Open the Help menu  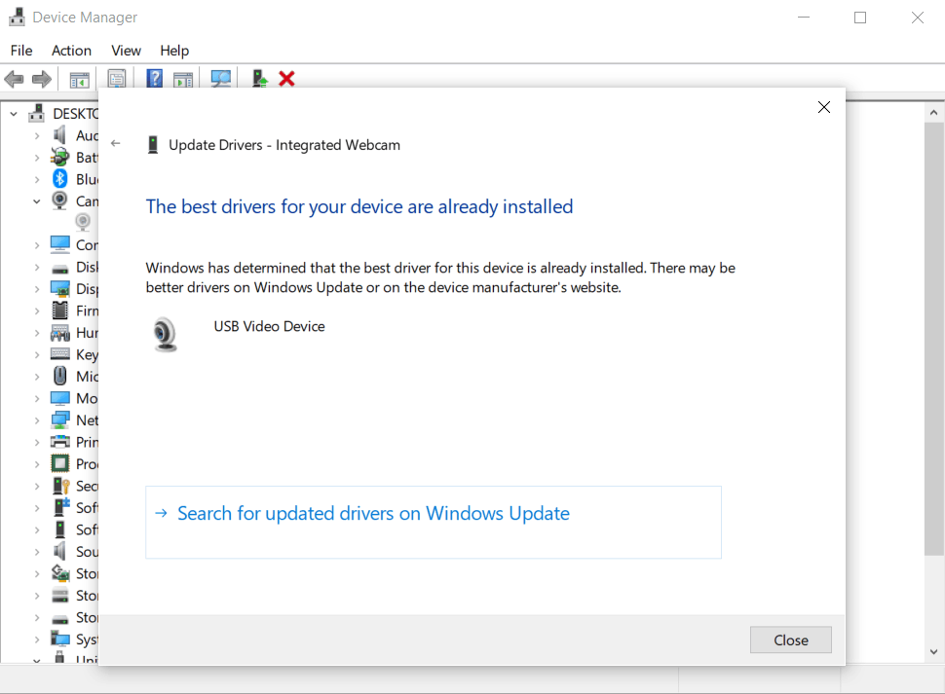pos(174,51)
